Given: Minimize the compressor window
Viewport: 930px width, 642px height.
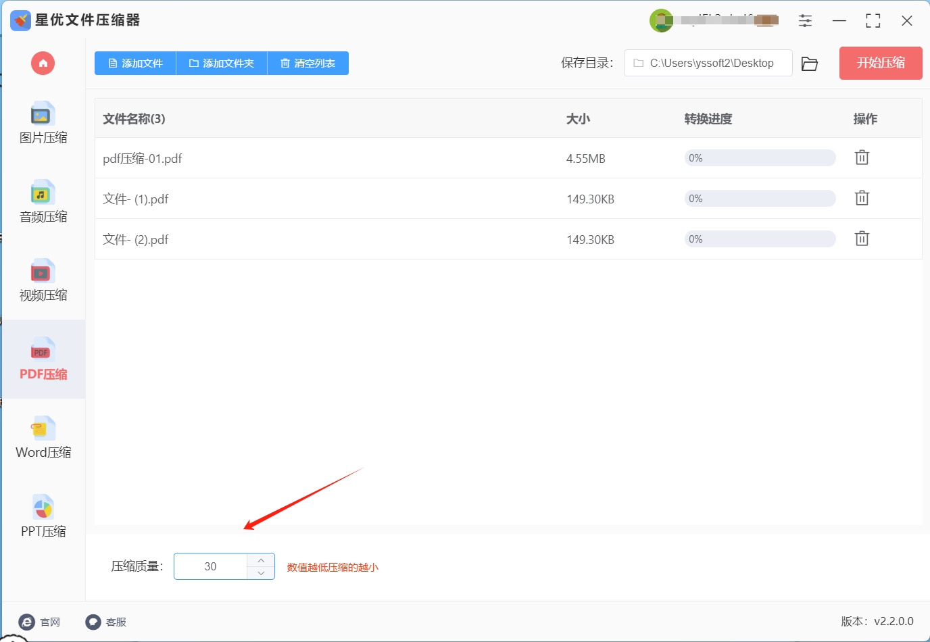Looking at the screenshot, I should tap(839, 21).
